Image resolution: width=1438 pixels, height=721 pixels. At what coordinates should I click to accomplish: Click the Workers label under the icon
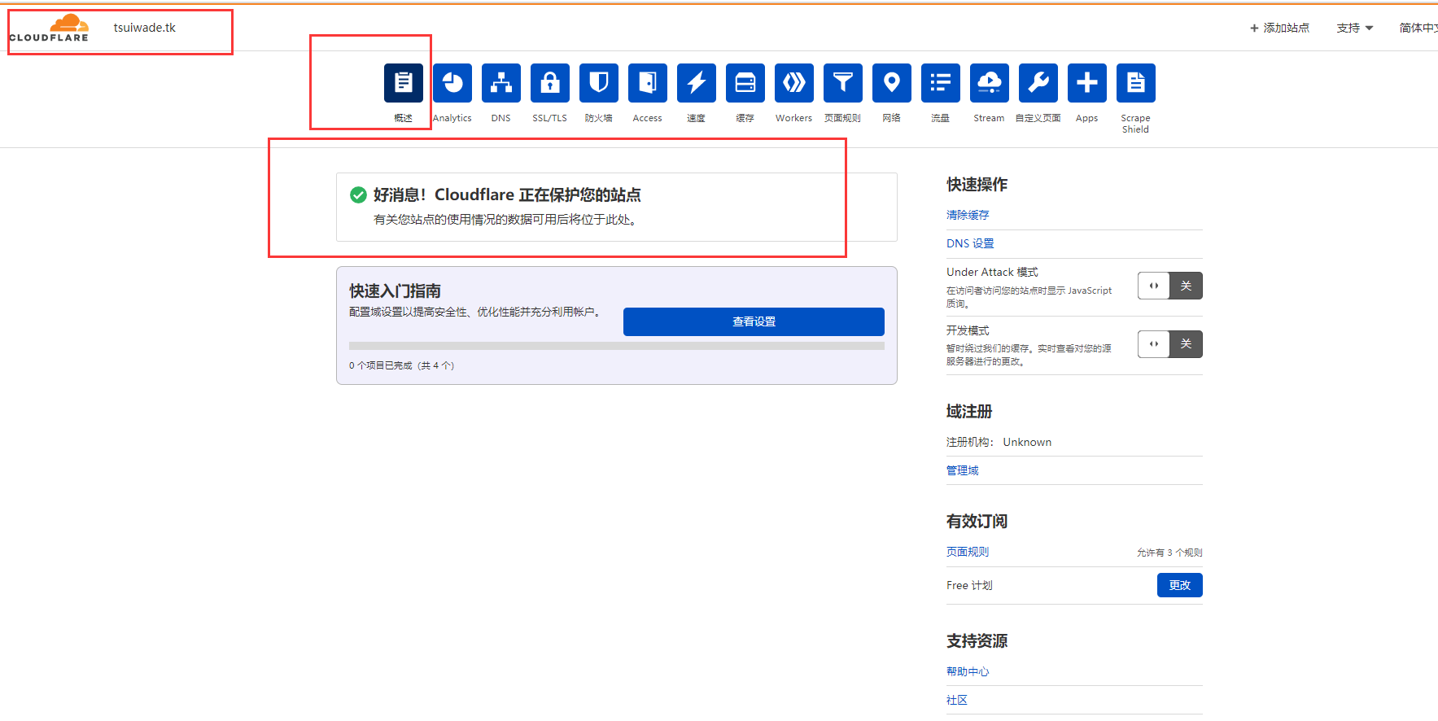coord(794,118)
